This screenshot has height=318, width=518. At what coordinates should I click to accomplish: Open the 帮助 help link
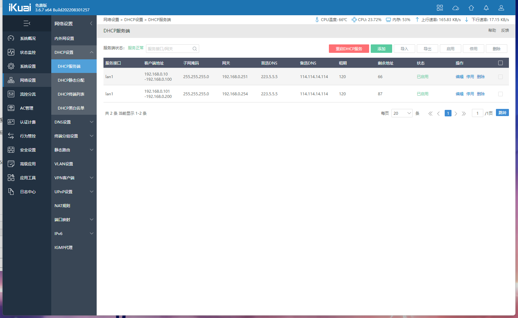click(x=492, y=30)
